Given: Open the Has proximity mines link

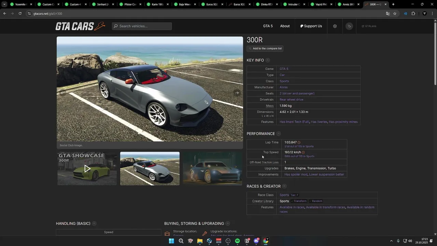Looking at the screenshot, I should click(343, 122).
